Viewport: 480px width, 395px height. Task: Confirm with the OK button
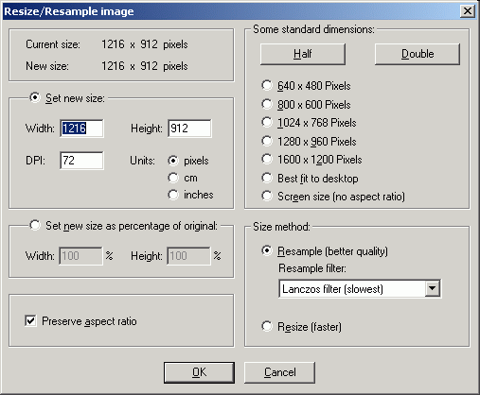tap(199, 372)
